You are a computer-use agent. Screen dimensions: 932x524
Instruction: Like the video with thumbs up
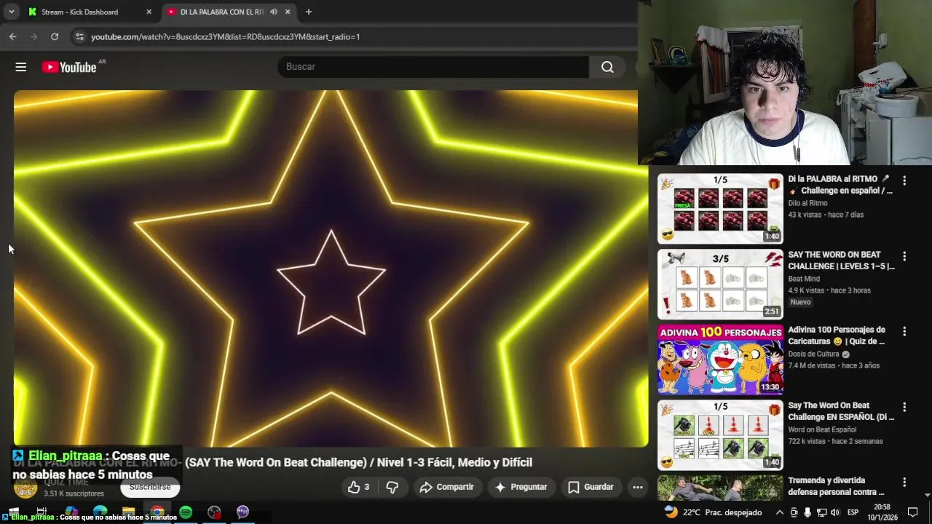click(x=358, y=487)
